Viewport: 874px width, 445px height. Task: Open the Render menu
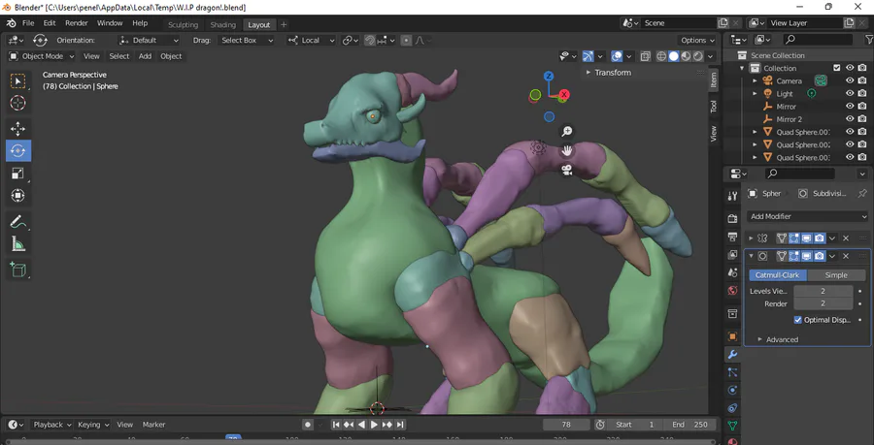click(x=76, y=22)
